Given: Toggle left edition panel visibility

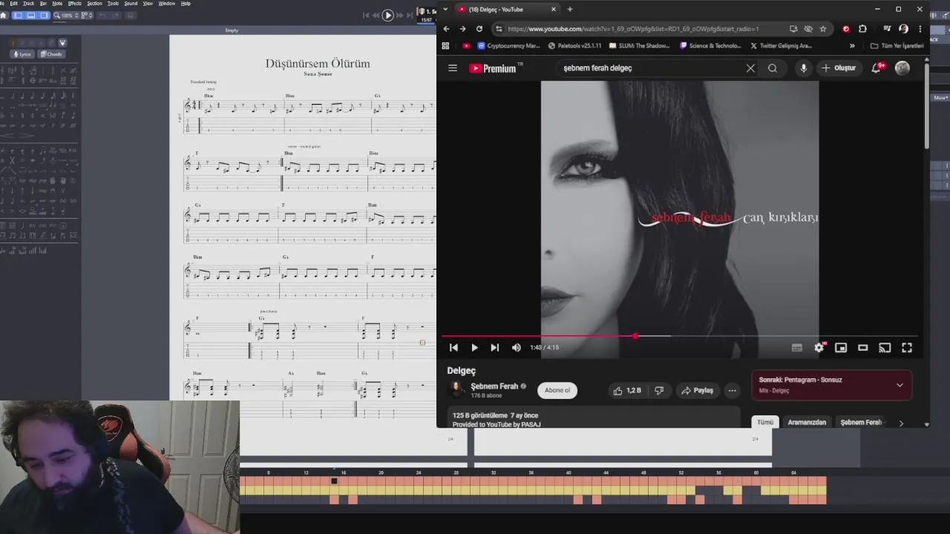Looking at the screenshot, I should pyautogui.click(x=19, y=15).
